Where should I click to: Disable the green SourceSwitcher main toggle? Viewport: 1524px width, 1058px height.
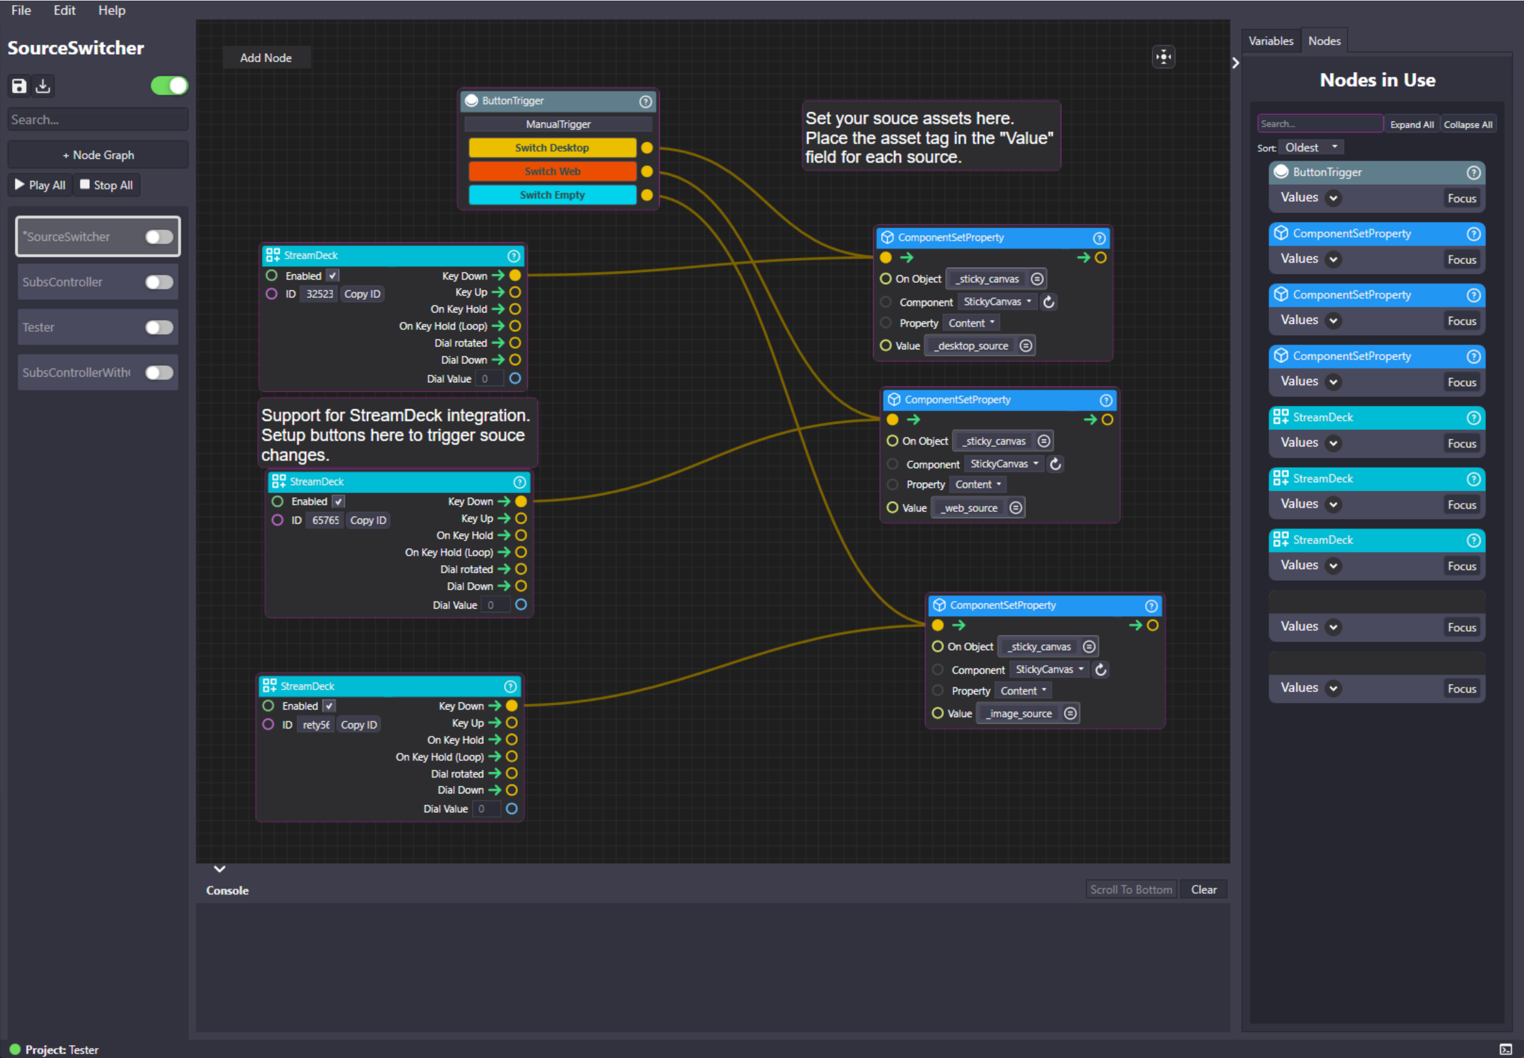click(170, 86)
